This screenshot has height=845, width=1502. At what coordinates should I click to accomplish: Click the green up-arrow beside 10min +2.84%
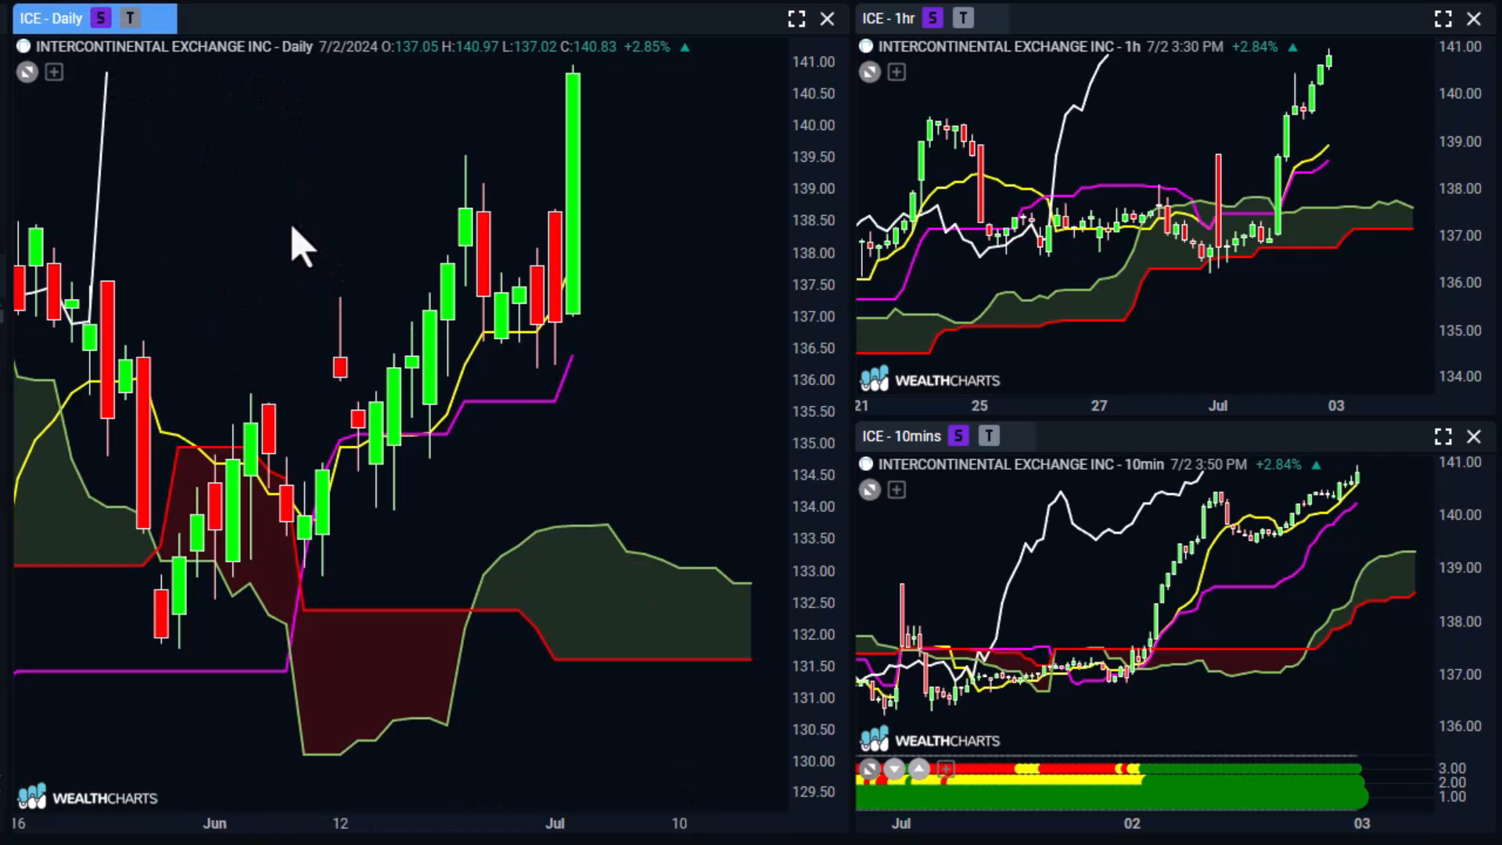click(1316, 465)
